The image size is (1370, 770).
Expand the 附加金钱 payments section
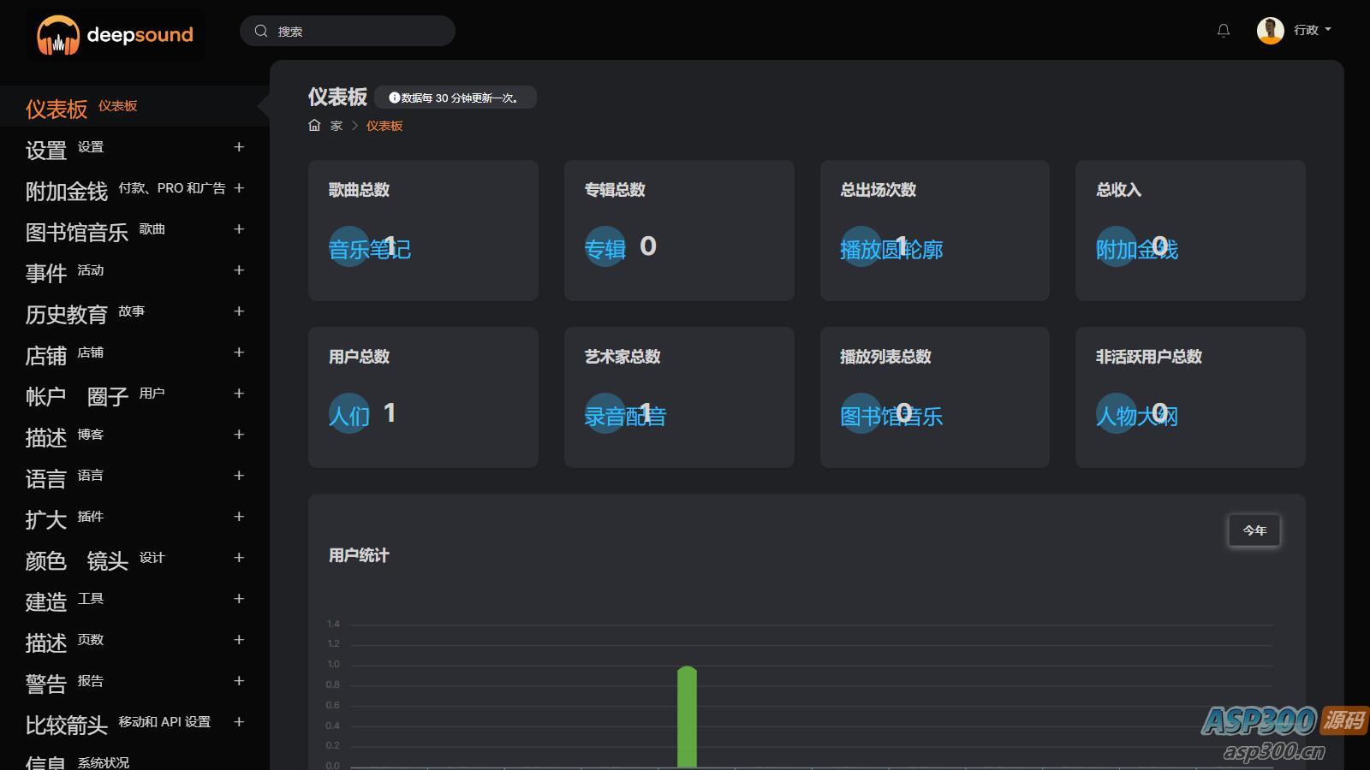(x=239, y=188)
